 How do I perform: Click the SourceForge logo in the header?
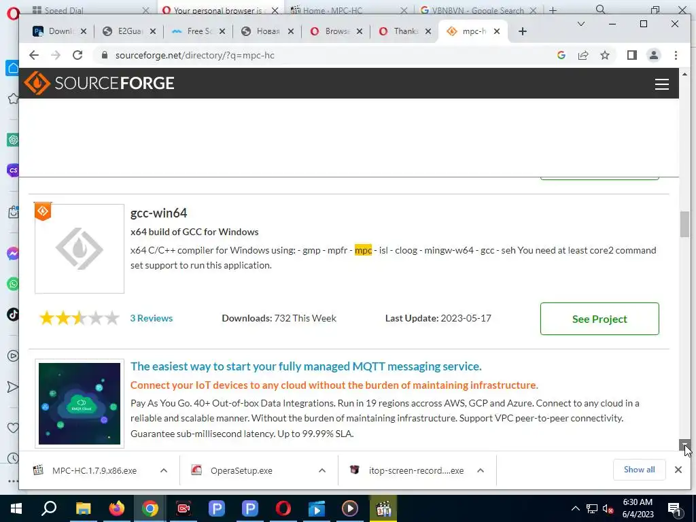click(x=99, y=83)
